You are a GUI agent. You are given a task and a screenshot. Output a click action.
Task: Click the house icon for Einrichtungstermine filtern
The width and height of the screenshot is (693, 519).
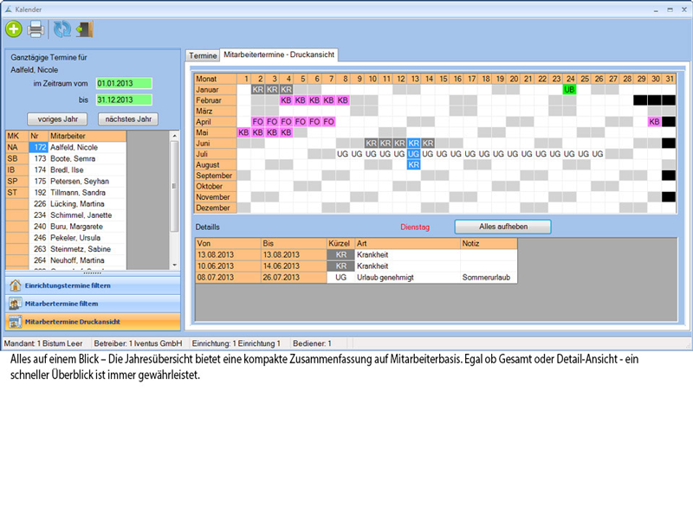click(15, 285)
